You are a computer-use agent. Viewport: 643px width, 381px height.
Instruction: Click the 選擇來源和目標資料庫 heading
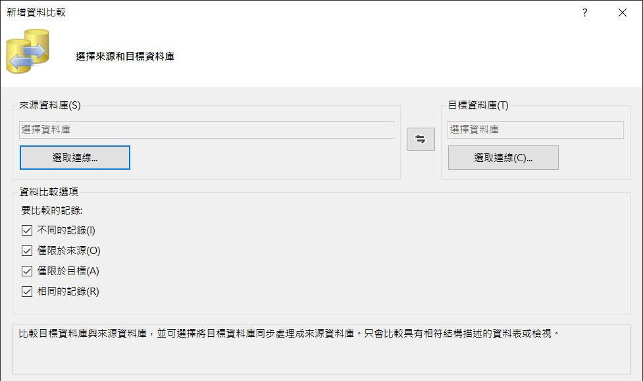coord(124,57)
